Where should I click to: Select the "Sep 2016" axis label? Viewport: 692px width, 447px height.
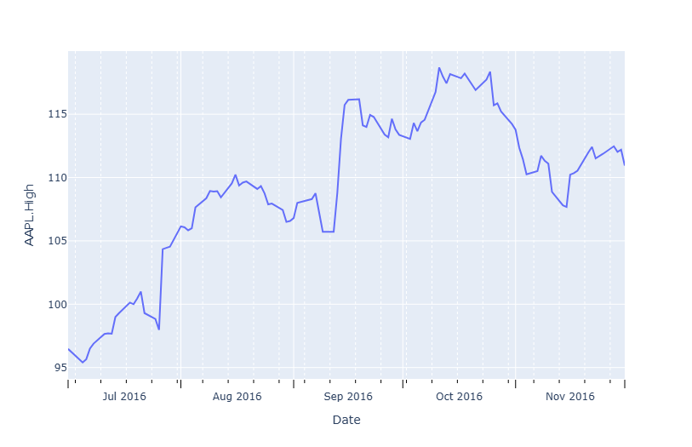coord(349,397)
